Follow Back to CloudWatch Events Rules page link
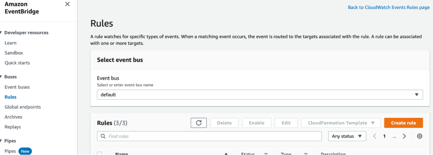Screen dimensions: 433x155 (x=389, y=8)
